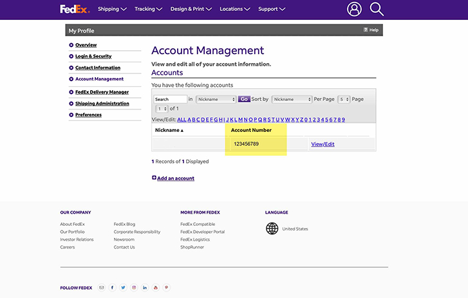Click the United States language link
The width and height of the screenshot is (468, 298).
click(295, 228)
